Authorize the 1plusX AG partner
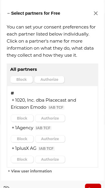Viewport: 105px width, 188px height. pyautogui.click(x=50, y=159)
